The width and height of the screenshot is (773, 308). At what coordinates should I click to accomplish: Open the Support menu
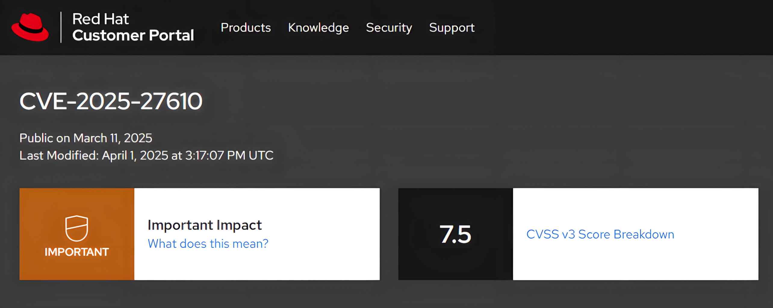pos(452,28)
